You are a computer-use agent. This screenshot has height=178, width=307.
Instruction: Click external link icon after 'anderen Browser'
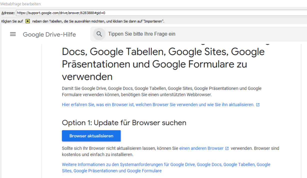(x=227, y=148)
